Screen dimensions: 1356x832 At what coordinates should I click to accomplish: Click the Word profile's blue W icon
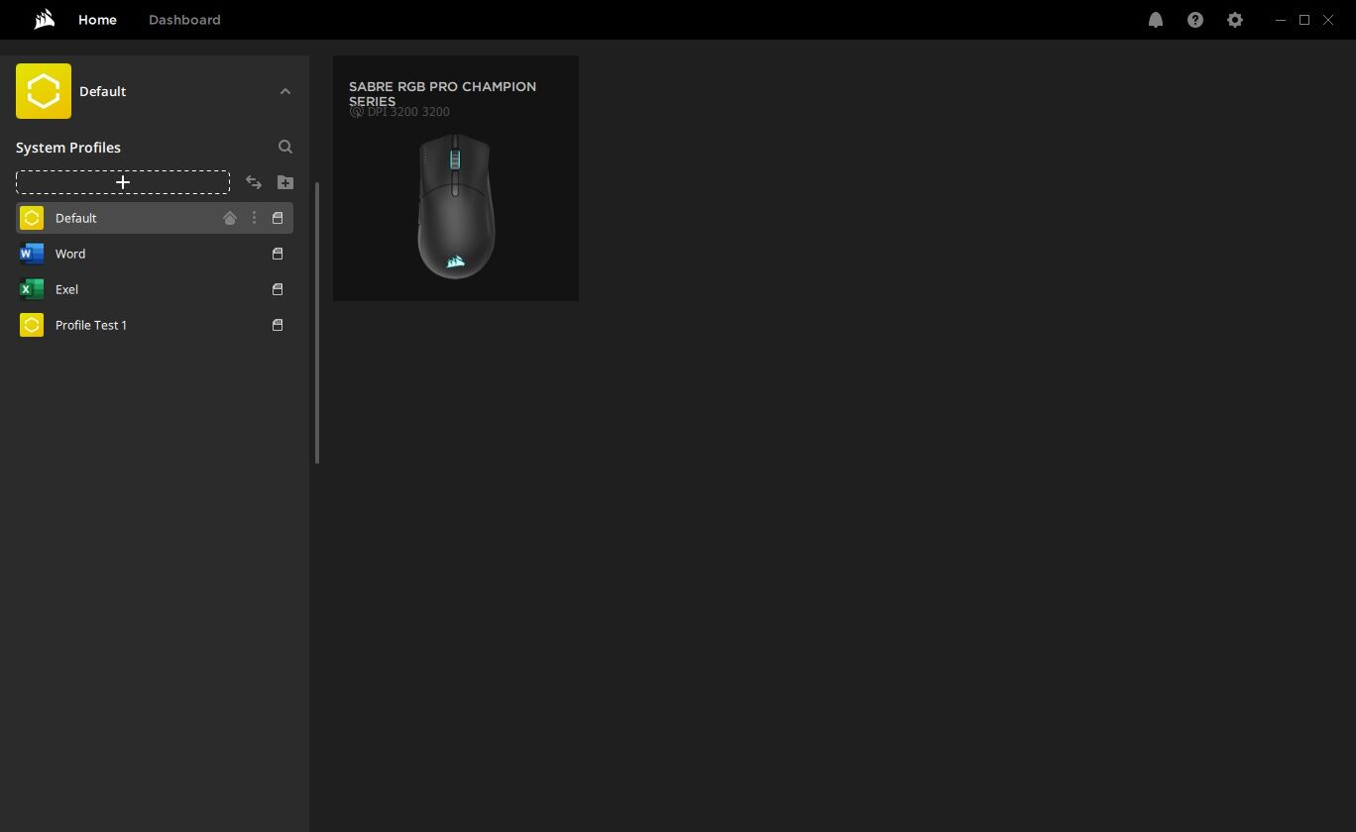coord(32,254)
